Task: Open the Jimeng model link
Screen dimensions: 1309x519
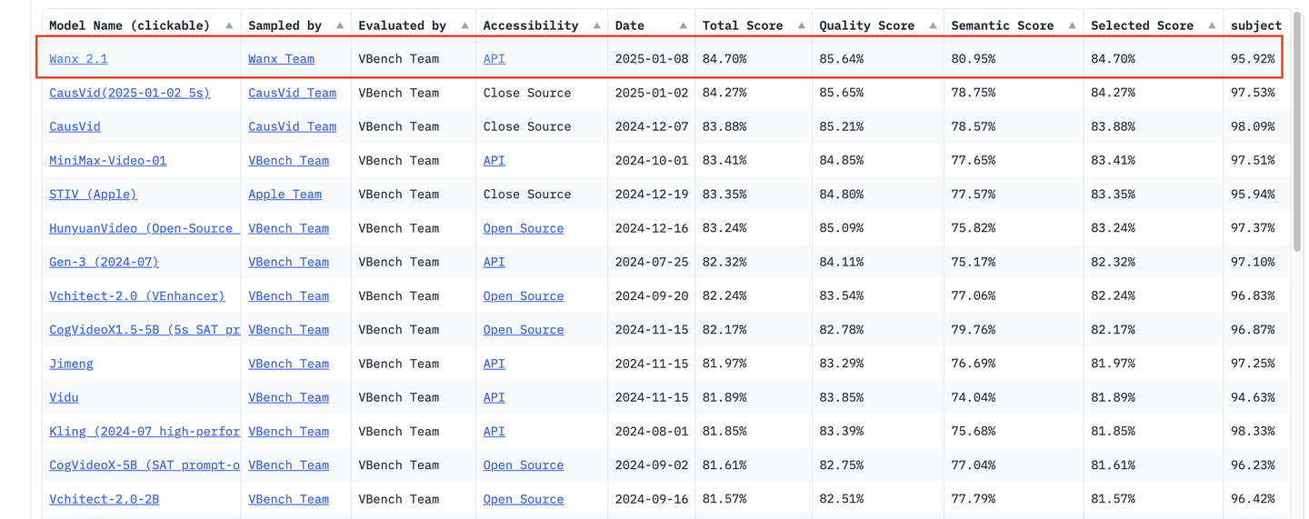Action: pyautogui.click(x=71, y=364)
